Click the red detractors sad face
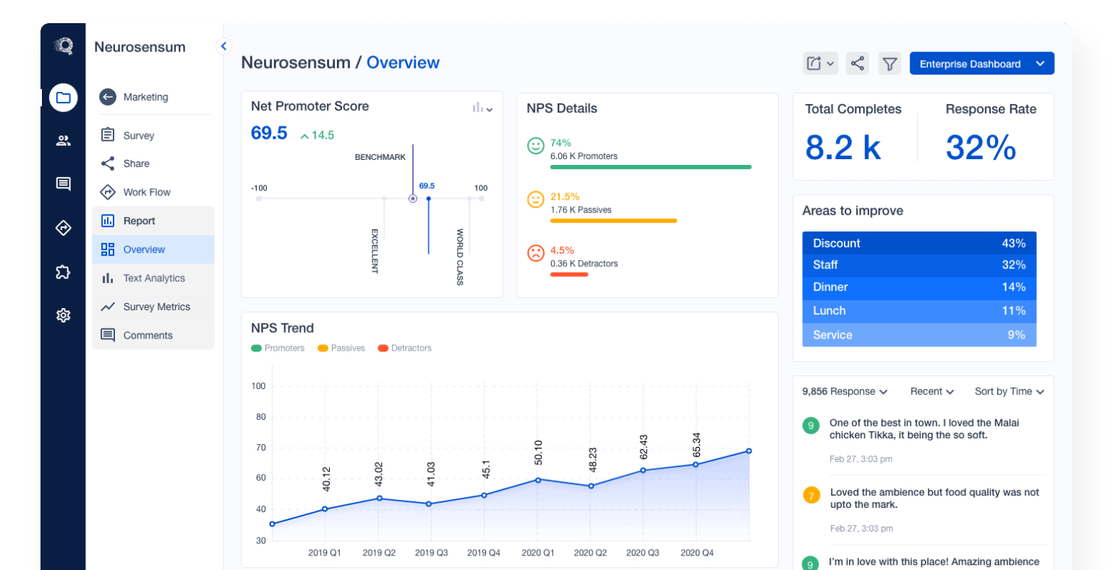Image resolution: width=1118 pixels, height=570 pixels. tap(536, 253)
